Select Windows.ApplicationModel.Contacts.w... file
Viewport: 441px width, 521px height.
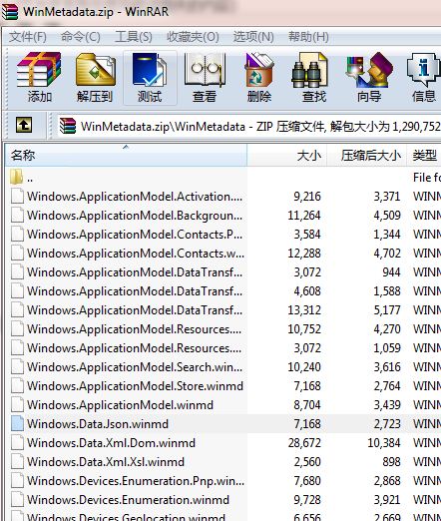[x=136, y=254]
